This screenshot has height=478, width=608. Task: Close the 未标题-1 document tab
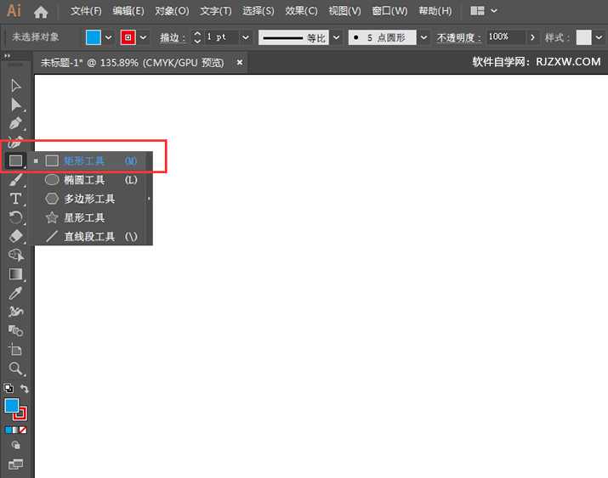[x=240, y=62]
